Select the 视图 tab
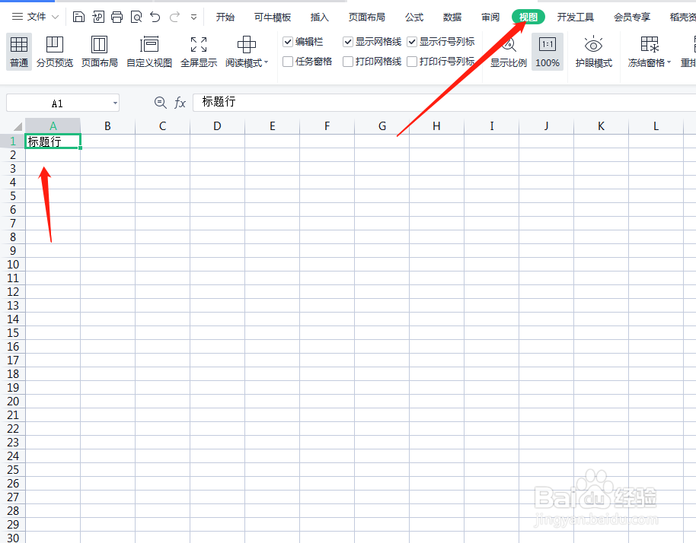Screen dimensions: 696x543 coord(528,17)
